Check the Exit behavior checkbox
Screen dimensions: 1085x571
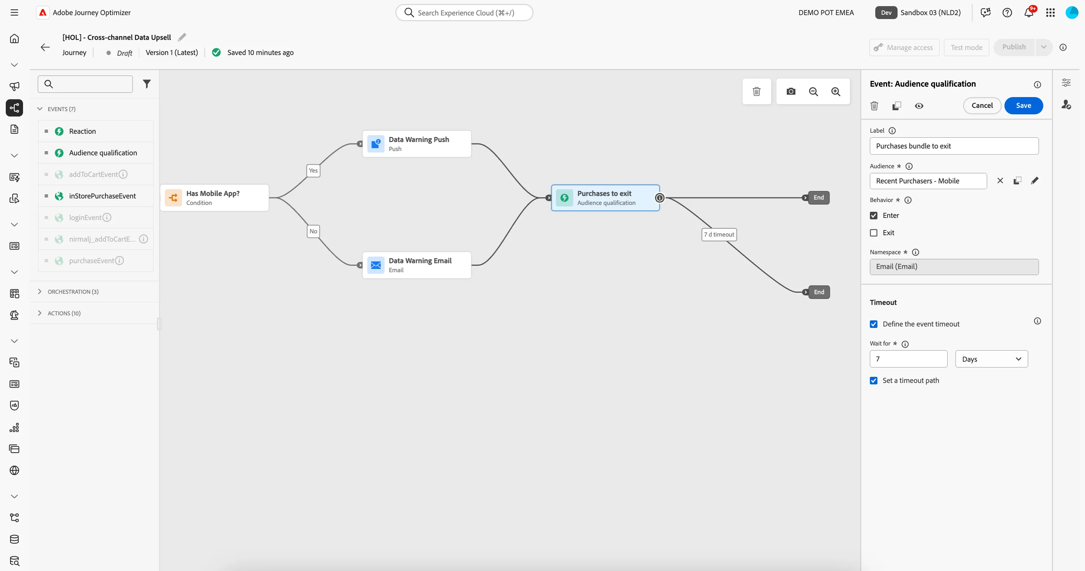coord(873,233)
